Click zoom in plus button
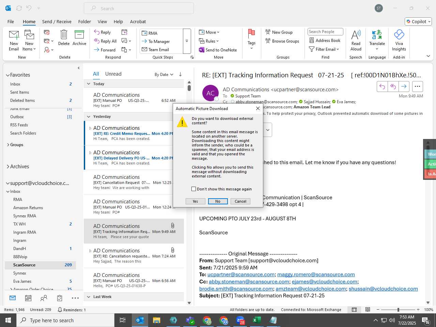Screen dimensions: 436x327 [418, 310]
